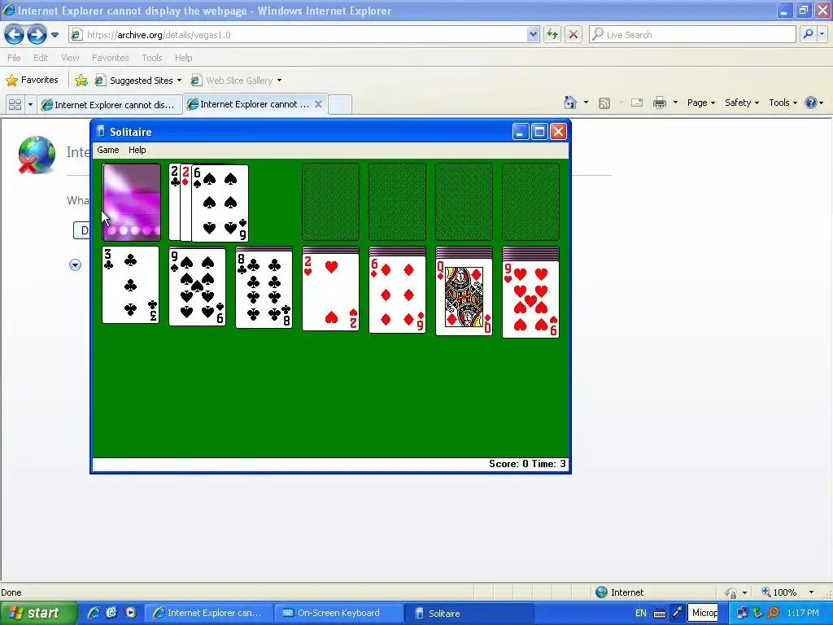Image resolution: width=833 pixels, height=625 pixels.
Task: Expand the error page arrow toggle icon
Action: point(75,264)
